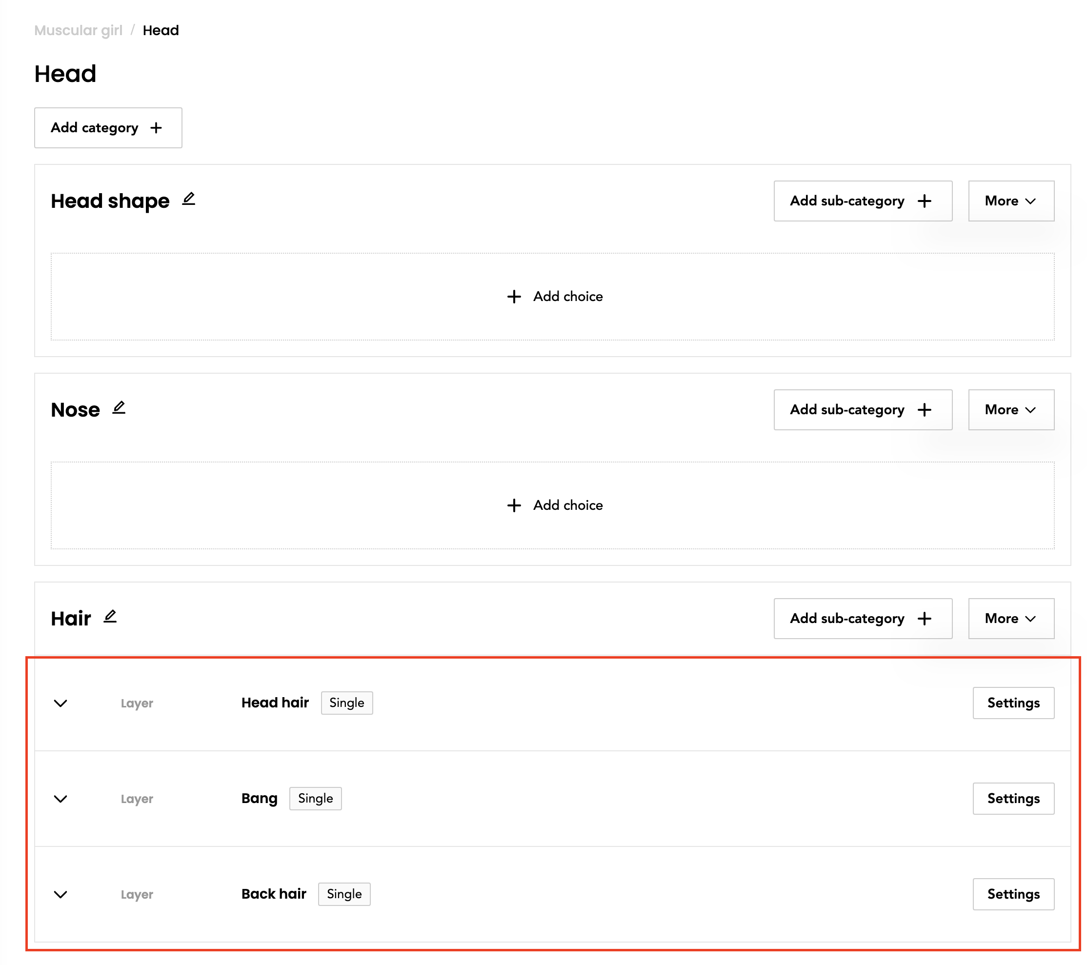Screen dimensions: 1087x965
Task: Click the pencil edit icon beside Head shape
Action: (x=189, y=199)
